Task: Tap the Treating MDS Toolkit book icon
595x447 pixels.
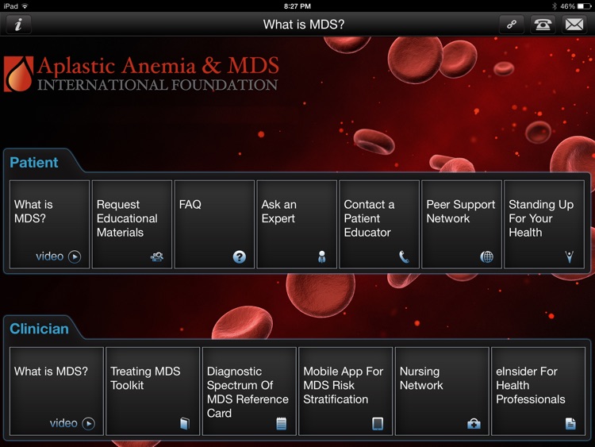Action: 185,423
